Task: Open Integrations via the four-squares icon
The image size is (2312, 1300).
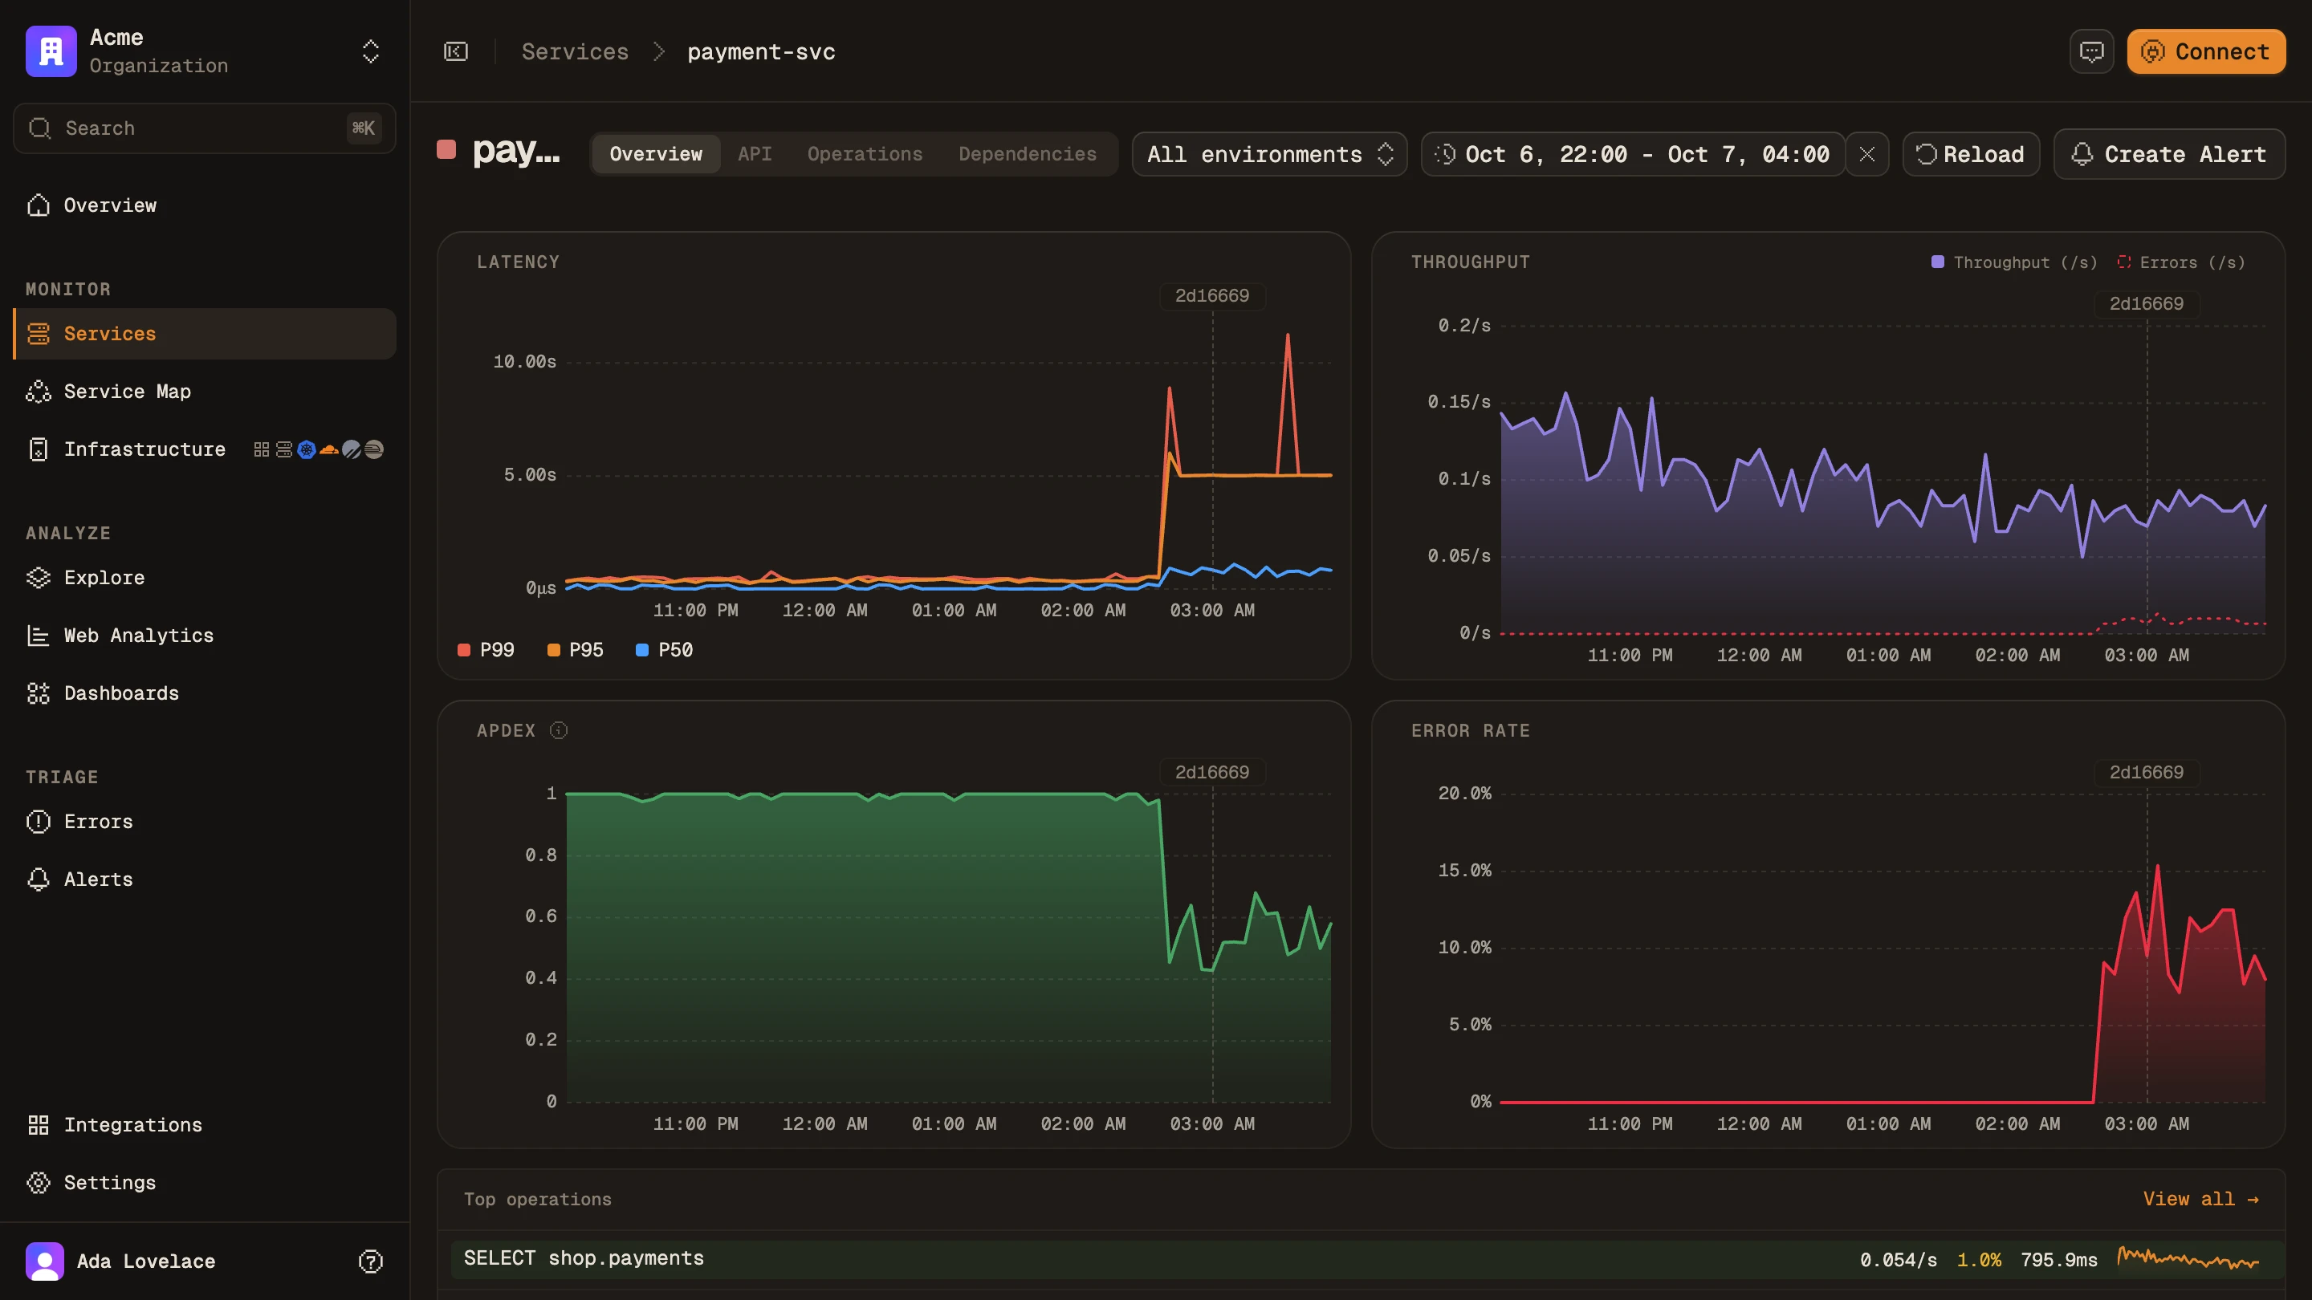Action: point(39,1125)
